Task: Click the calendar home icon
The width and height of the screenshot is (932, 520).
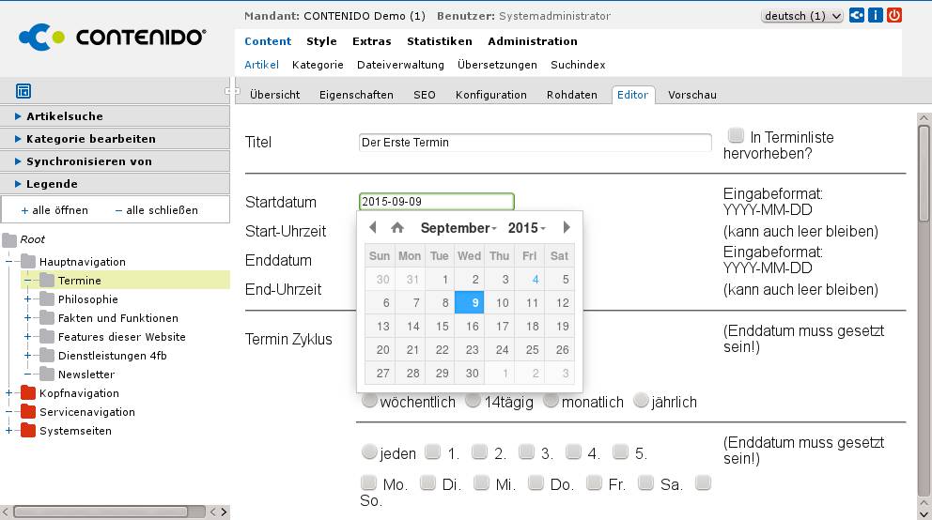Action: point(397,227)
